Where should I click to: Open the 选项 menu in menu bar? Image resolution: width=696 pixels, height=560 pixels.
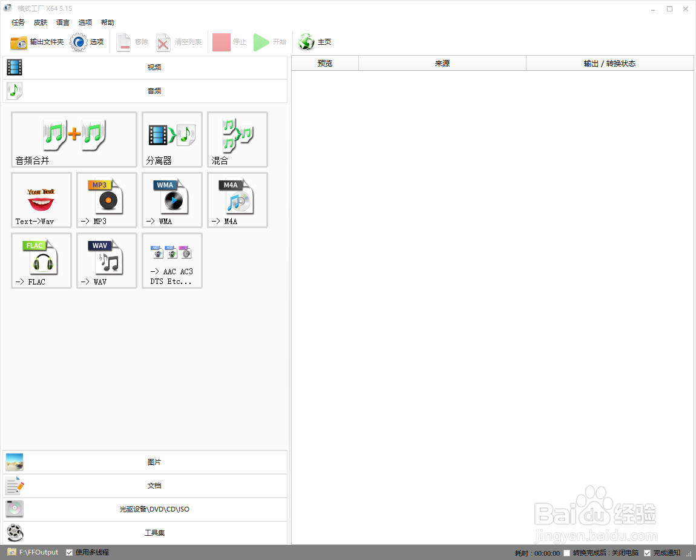click(x=85, y=22)
